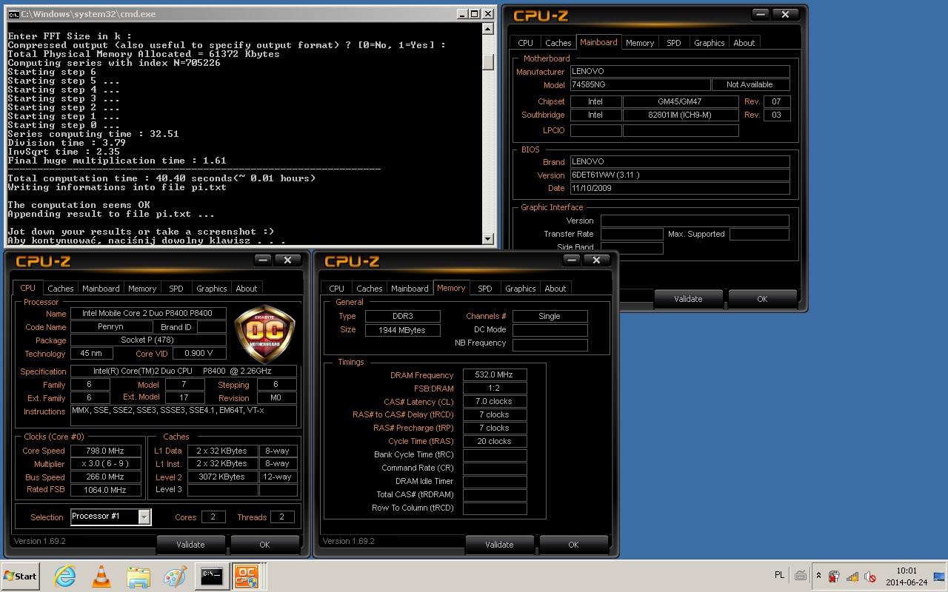948x592 pixels.
Task: Click the muted volume tray icon
Action: pos(870,576)
